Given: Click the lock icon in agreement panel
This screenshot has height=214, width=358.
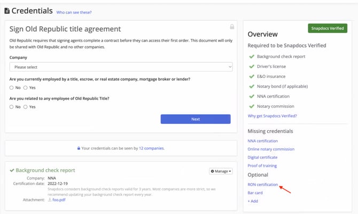Looking at the screenshot, I should (231, 27).
